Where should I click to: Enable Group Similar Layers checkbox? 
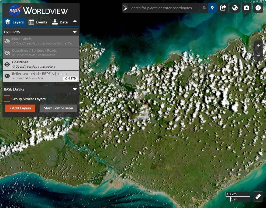click(7, 99)
